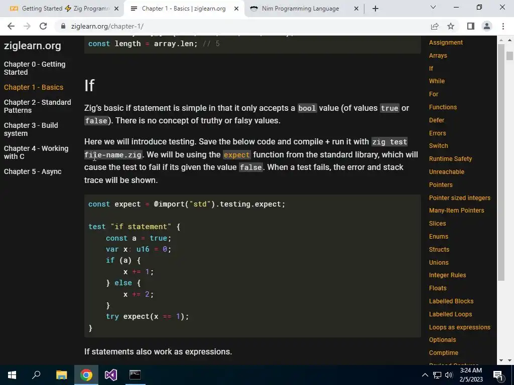Reload the ziglearn page

(x=43, y=26)
